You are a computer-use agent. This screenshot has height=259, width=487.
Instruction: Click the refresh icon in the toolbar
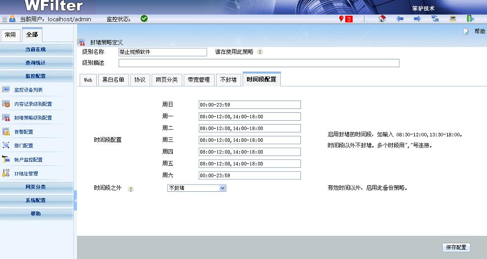coord(435,19)
